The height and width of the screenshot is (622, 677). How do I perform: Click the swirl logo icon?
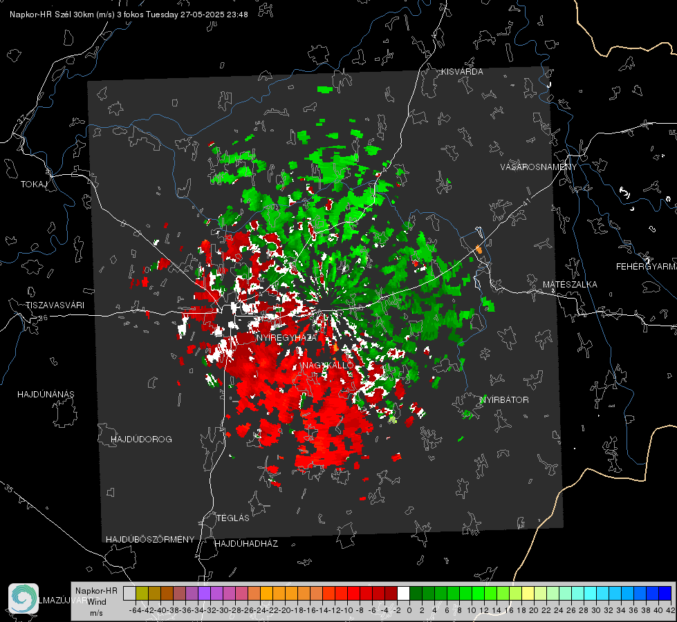click(x=24, y=599)
